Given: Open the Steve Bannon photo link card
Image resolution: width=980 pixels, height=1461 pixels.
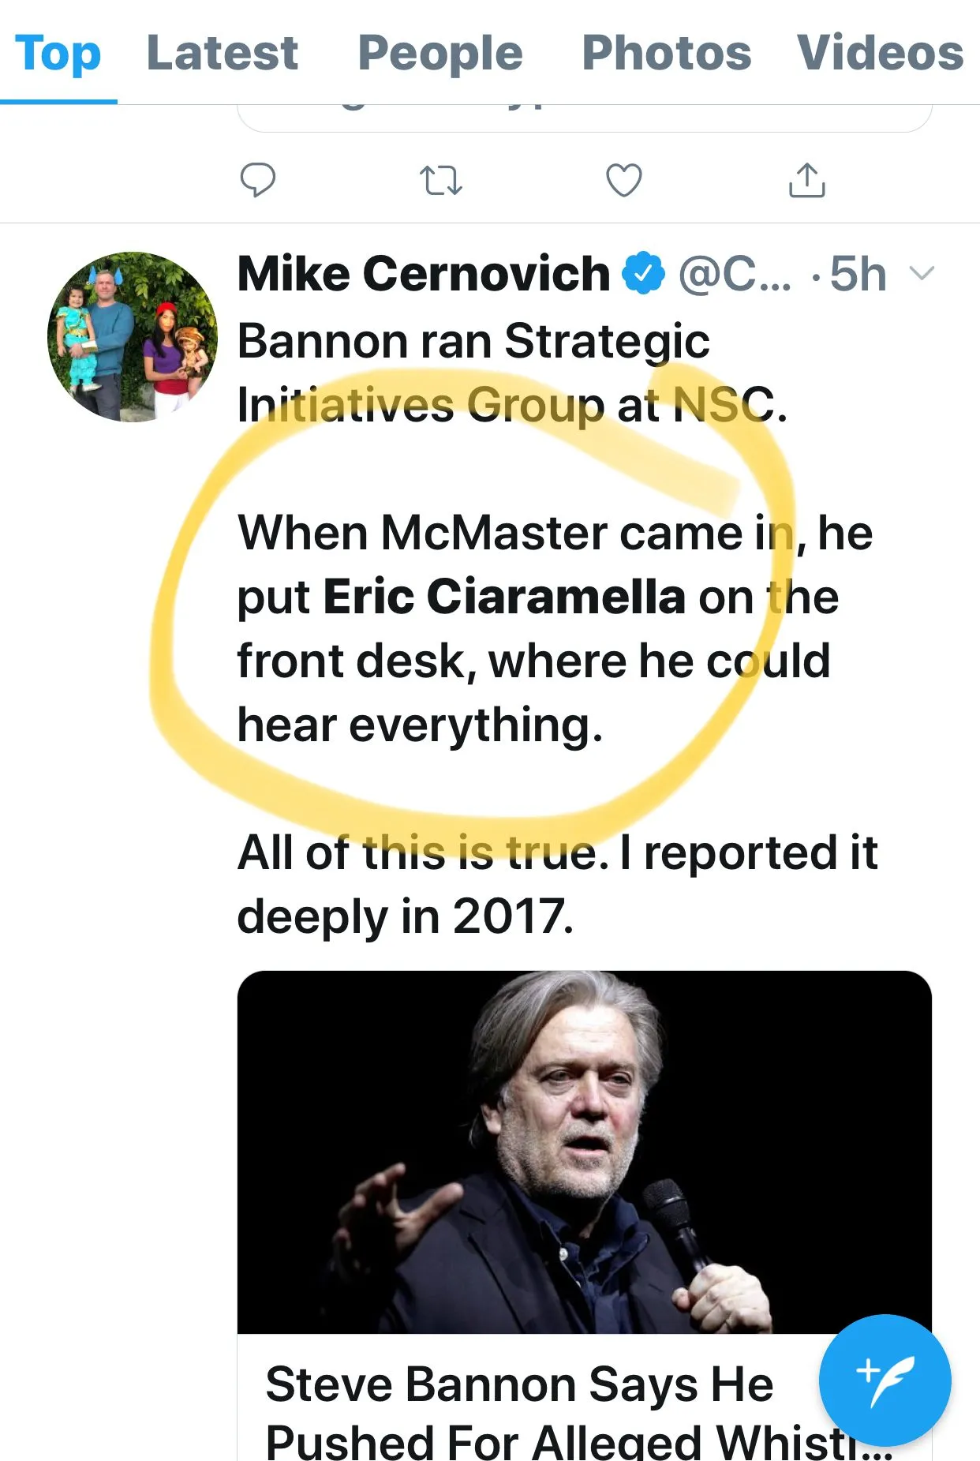Looking at the screenshot, I should click(x=584, y=1152).
